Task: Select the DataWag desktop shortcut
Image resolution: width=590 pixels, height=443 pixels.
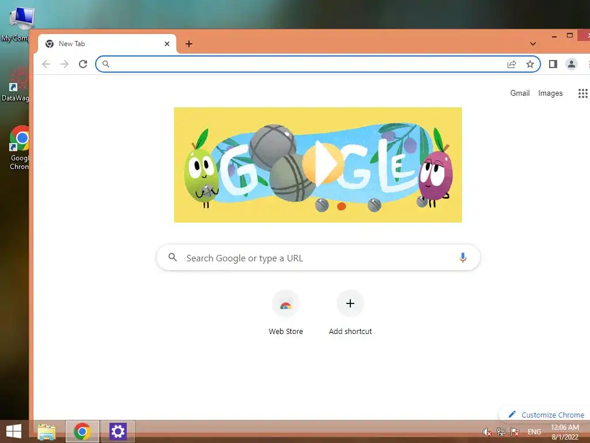Action: tap(15, 84)
